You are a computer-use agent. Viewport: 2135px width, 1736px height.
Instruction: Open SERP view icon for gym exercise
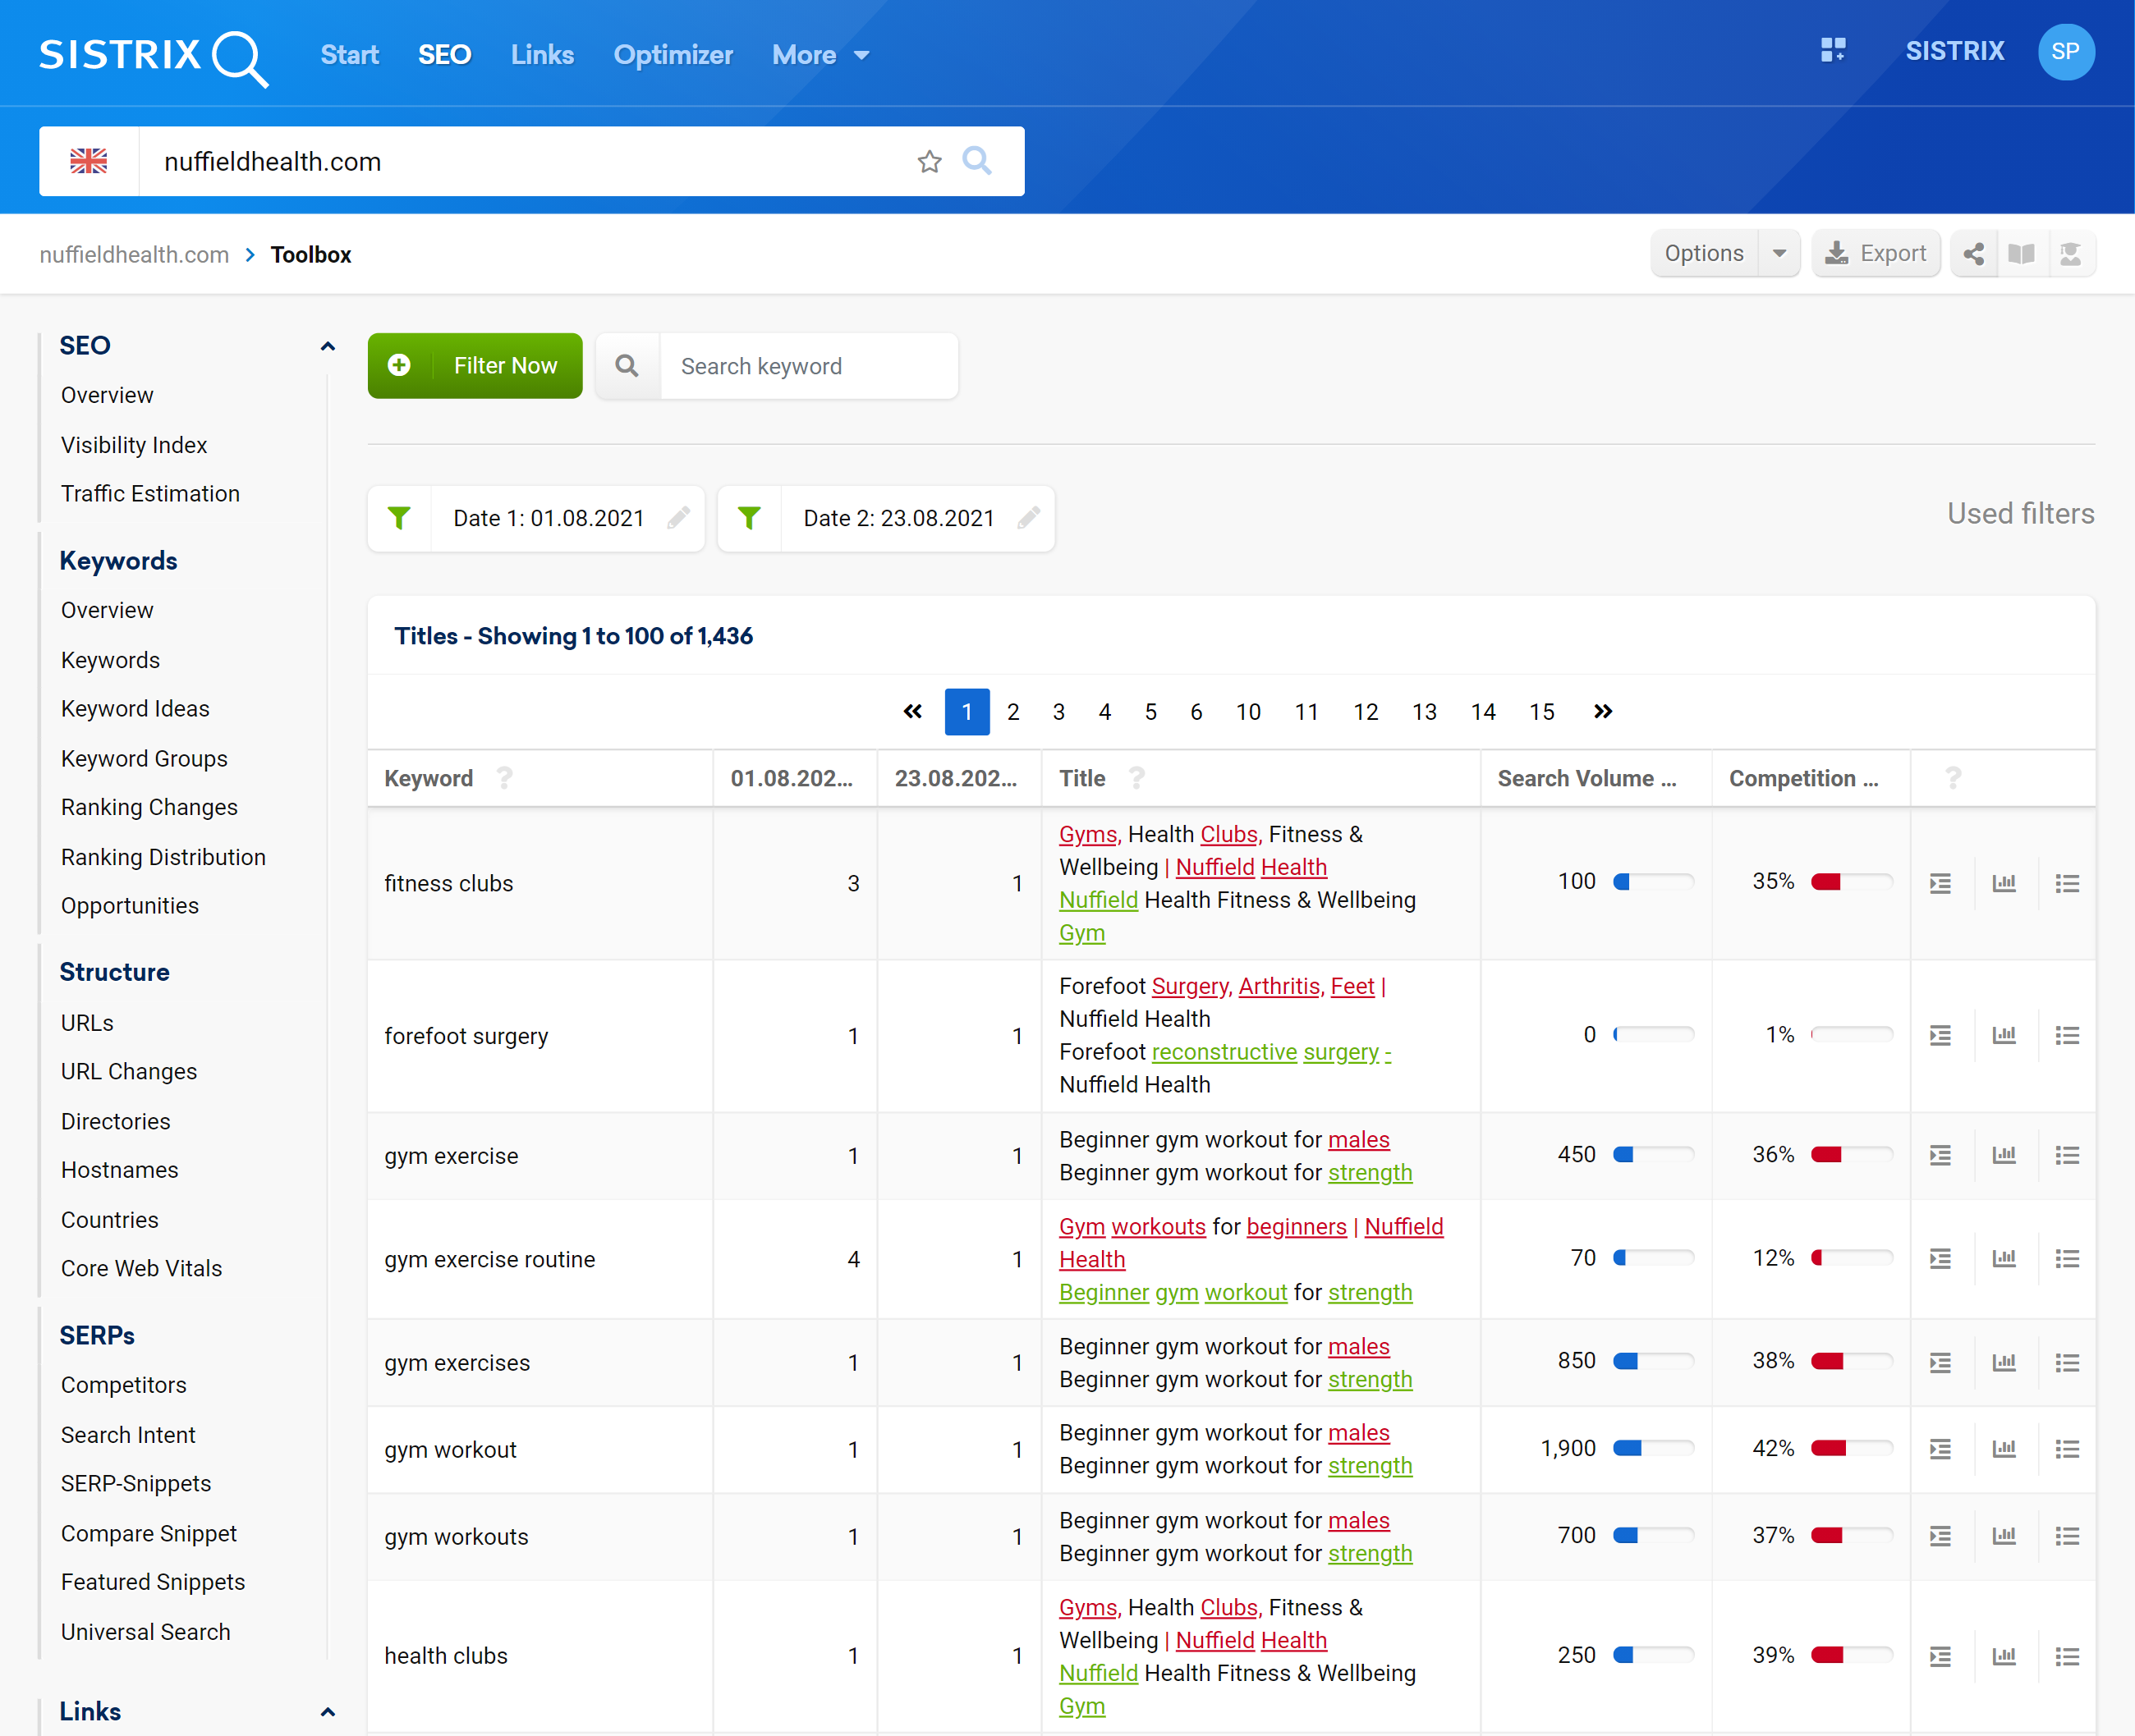(x=1941, y=1155)
